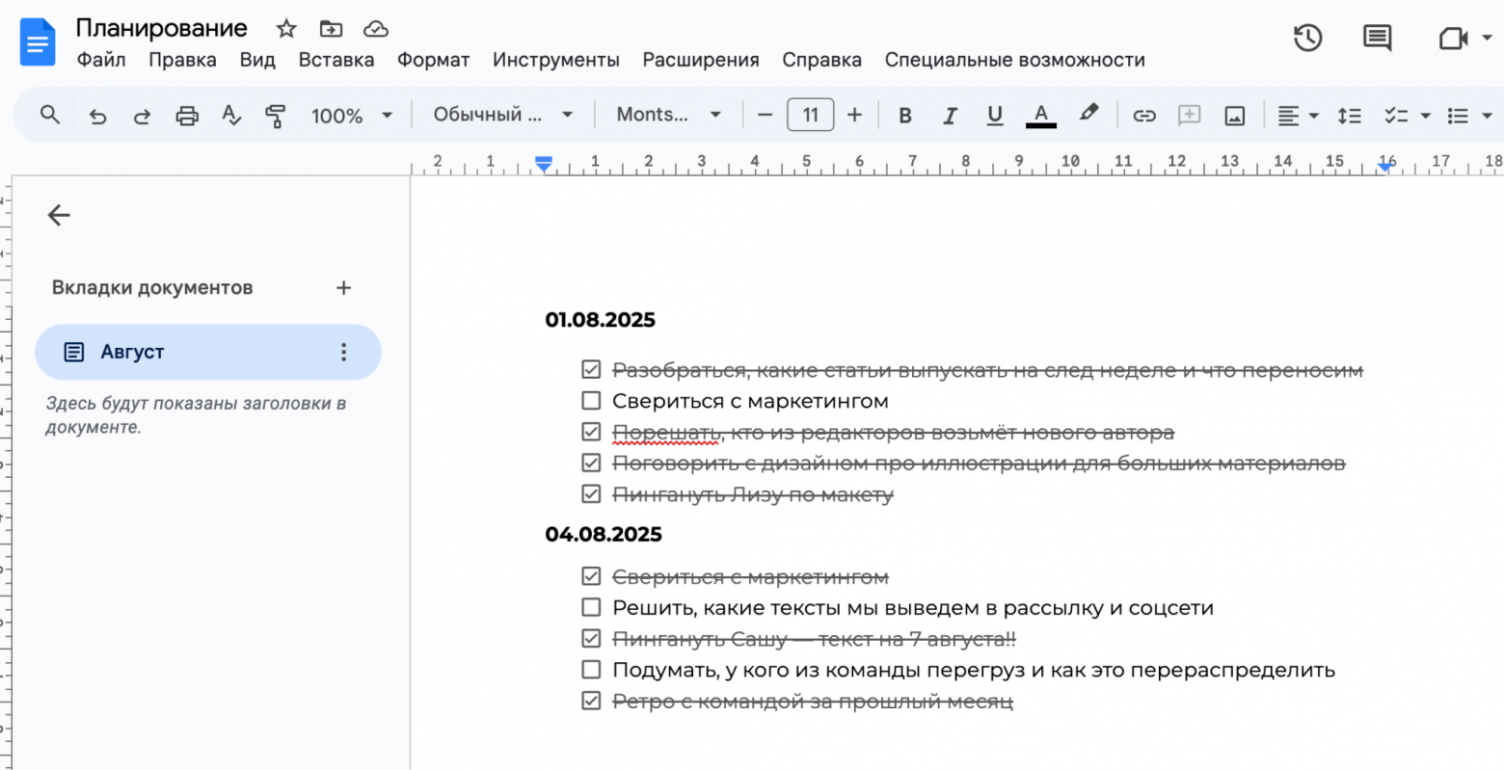The width and height of the screenshot is (1504, 770).
Task: Open the paragraph style Обычный dropdown
Action: pos(501,115)
